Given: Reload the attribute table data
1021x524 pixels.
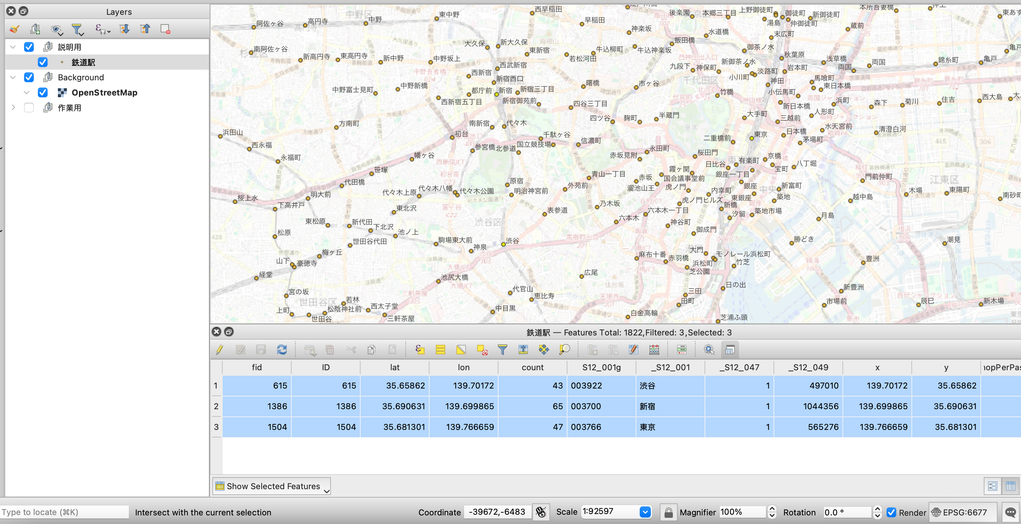Looking at the screenshot, I should pos(282,349).
